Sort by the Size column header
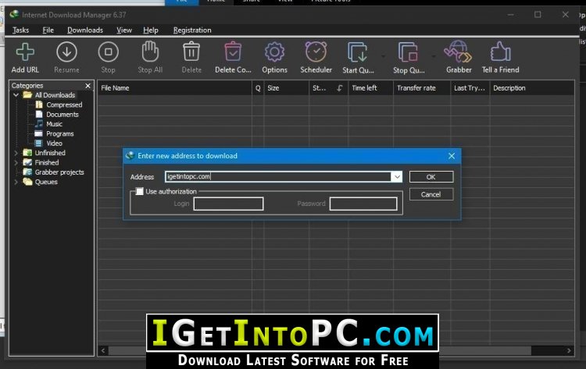Viewport: 586px width, 369px height. (x=286, y=88)
